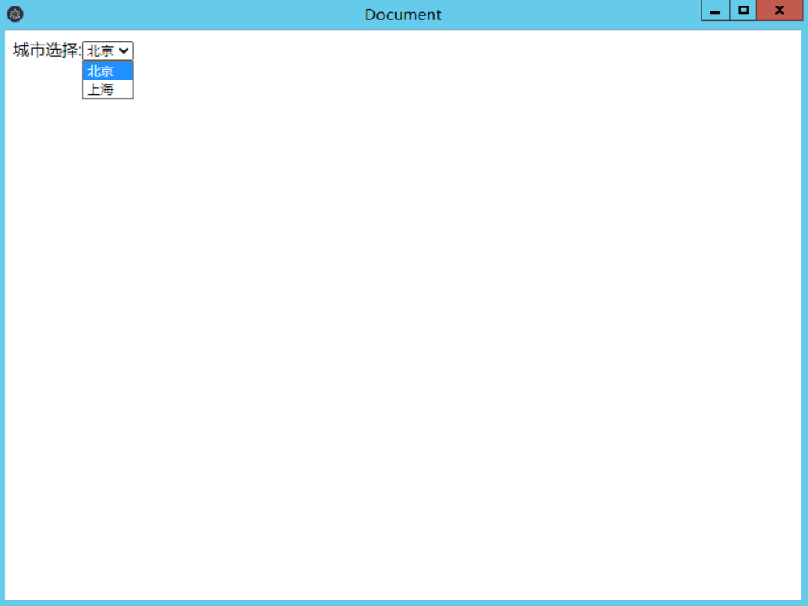Open the 城市选择 city dropdown
The image size is (808, 606).
pyautogui.click(x=107, y=50)
